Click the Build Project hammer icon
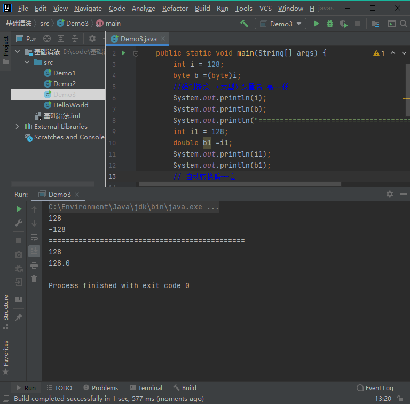Viewport: 410px width, 404px height. pyautogui.click(x=245, y=24)
